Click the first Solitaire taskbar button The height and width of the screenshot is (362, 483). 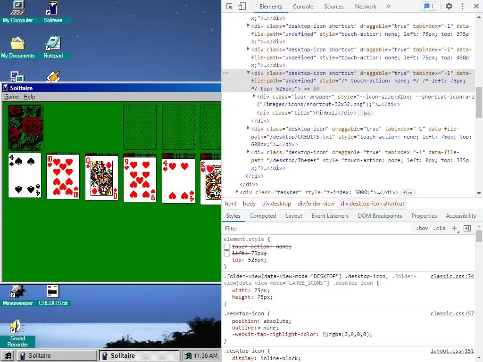pyautogui.click(x=57, y=356)
